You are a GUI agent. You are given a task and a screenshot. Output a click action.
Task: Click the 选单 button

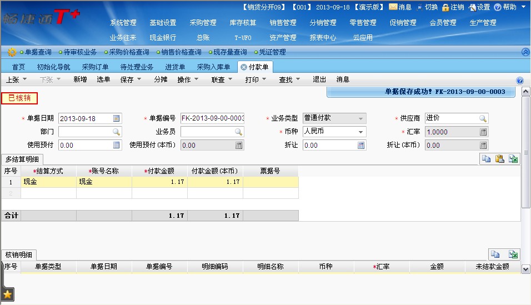pyautogui.click(x=103, y=79)
